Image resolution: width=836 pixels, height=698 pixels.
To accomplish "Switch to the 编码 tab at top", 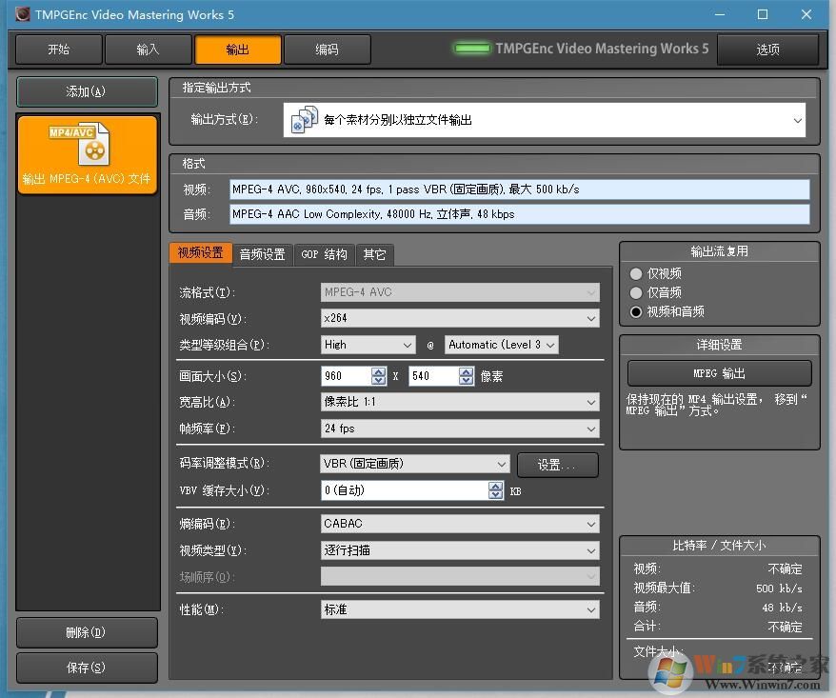I will click(x=328, y=49).
